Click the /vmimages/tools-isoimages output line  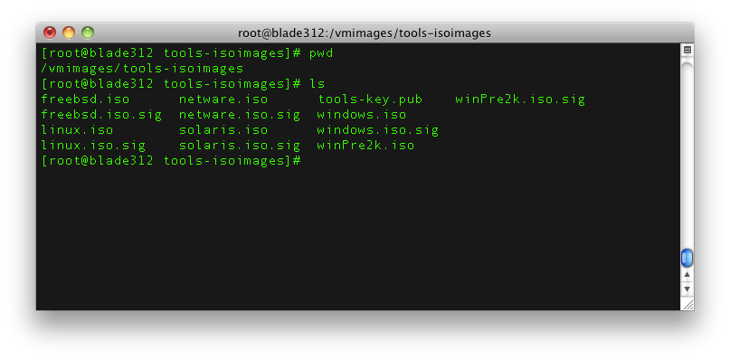click(x=142, y=69)
